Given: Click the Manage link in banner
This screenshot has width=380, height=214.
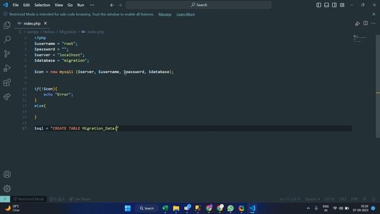Looking at the screenshot, I should [165, 14].
